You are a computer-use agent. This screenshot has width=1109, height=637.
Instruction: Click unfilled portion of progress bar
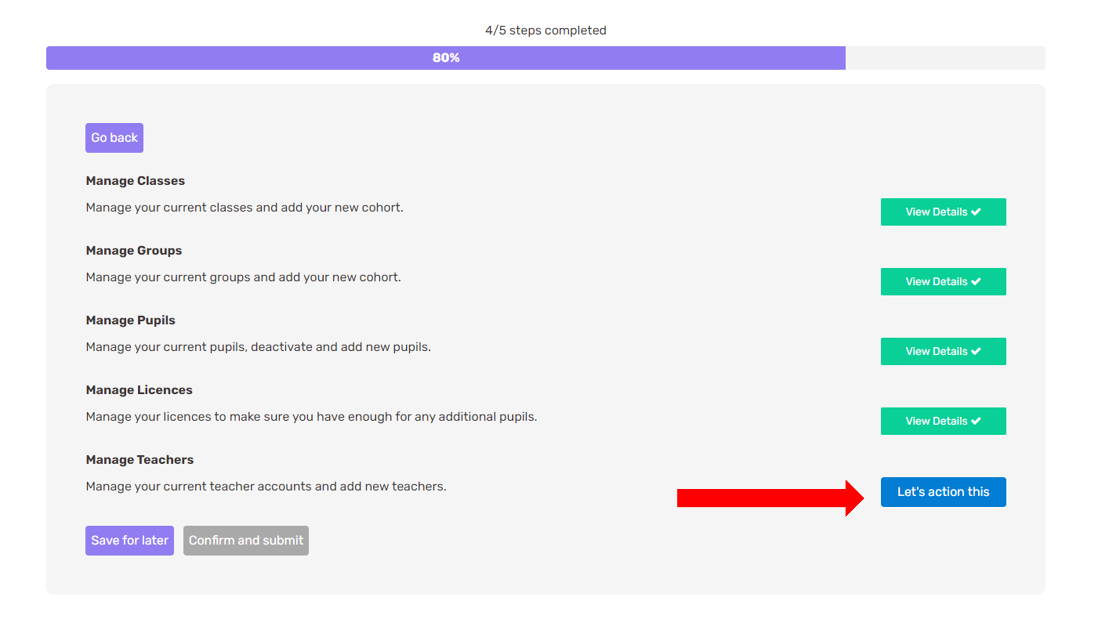[x=945, y=58]
